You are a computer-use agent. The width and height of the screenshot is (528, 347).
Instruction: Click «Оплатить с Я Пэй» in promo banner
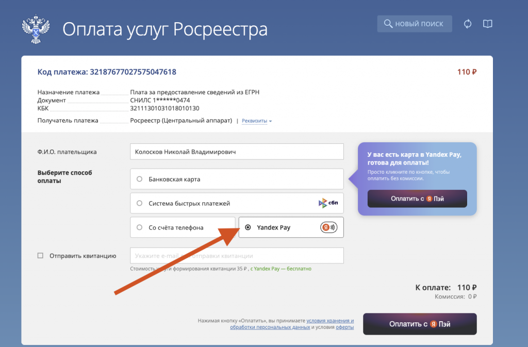tap(417, 199)
